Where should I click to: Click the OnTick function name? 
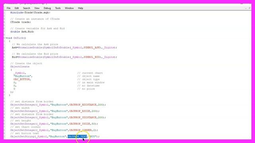click(18, 38)
